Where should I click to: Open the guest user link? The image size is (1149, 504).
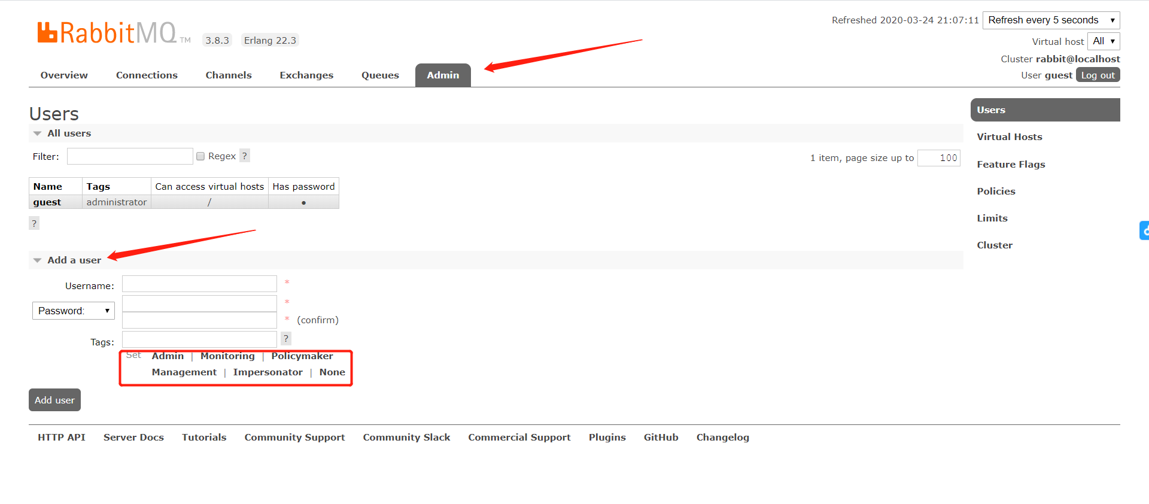tap(47, 202)
